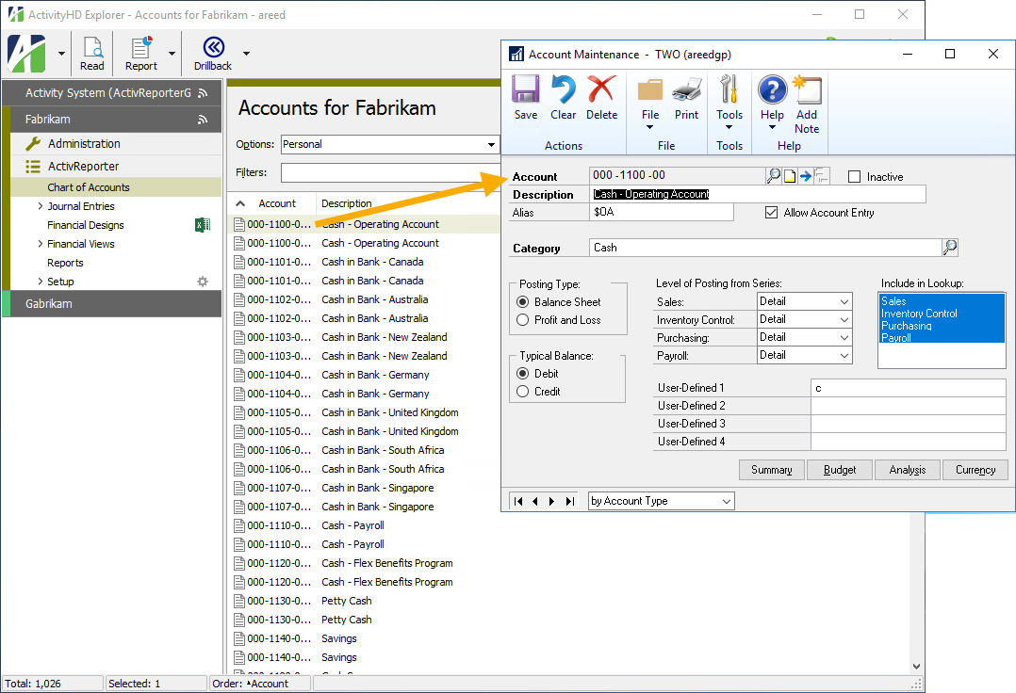Open the Report dropdown arrow

click(172, 54)
